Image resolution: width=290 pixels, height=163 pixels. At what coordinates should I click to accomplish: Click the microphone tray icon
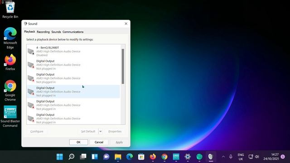[x=231, y=157]
